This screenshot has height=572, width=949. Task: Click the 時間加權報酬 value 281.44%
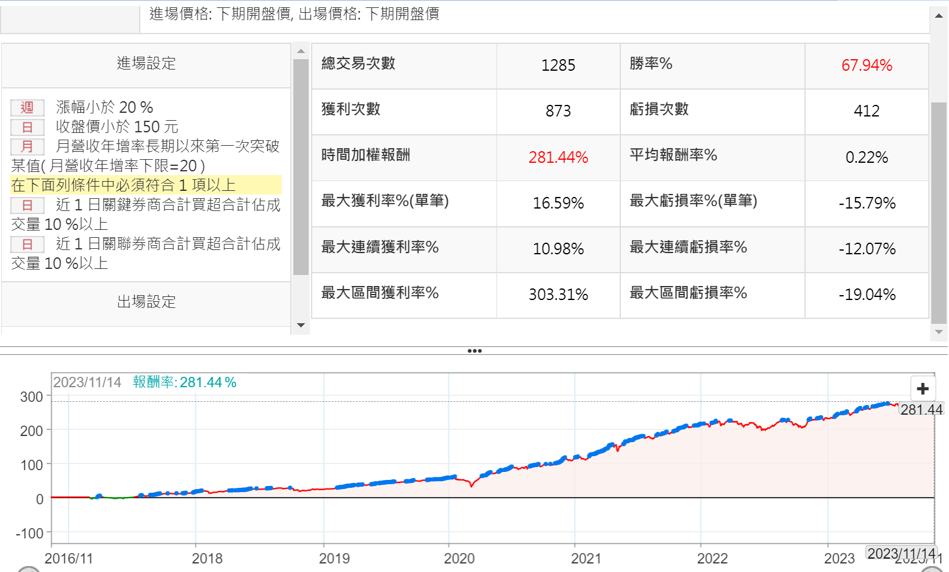(558, 157)
